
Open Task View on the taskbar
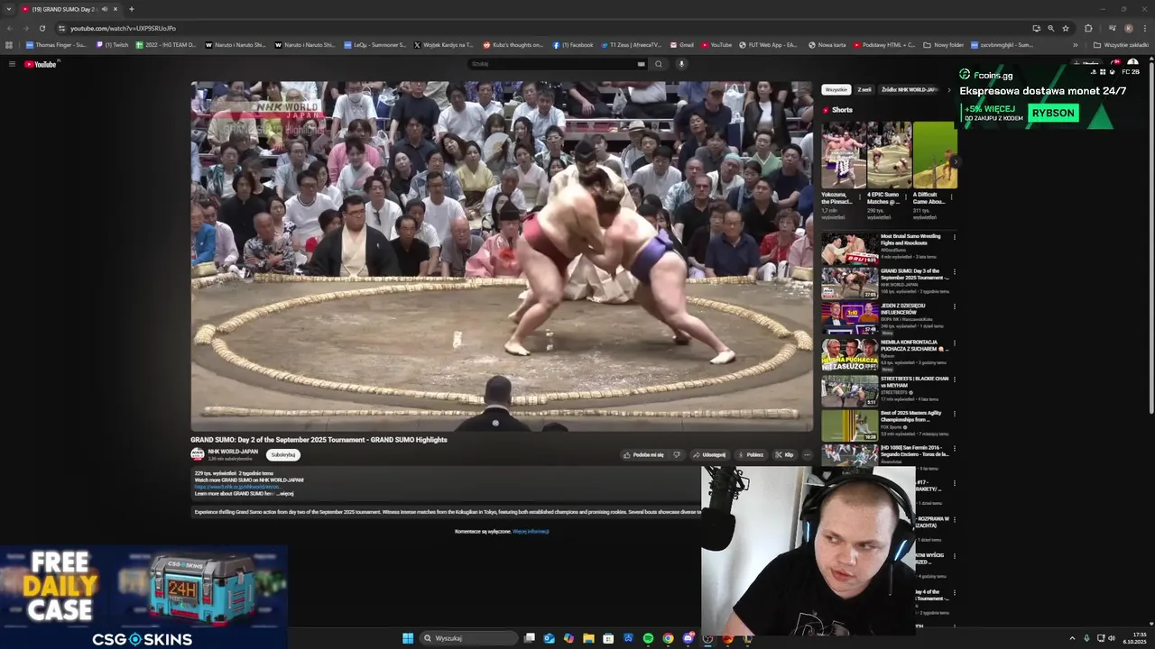[530, 638]
